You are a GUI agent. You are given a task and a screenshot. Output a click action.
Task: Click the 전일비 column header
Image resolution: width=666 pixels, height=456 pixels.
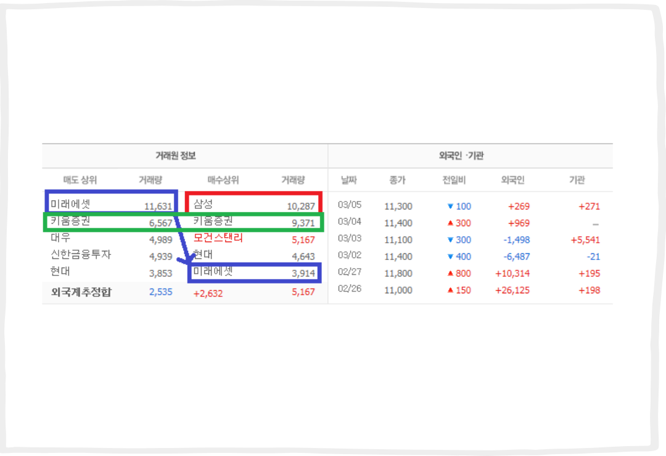click(x=454, y=180)
